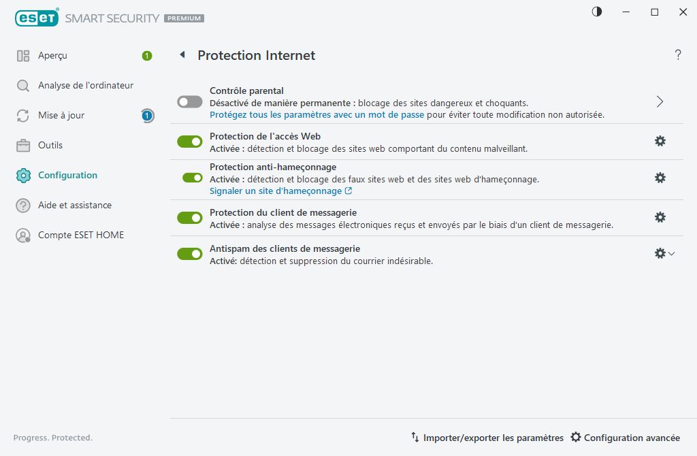Open settings gear for Protection de l'accès Web
This screenshot has height=456, width=697.
click(660, 141)
